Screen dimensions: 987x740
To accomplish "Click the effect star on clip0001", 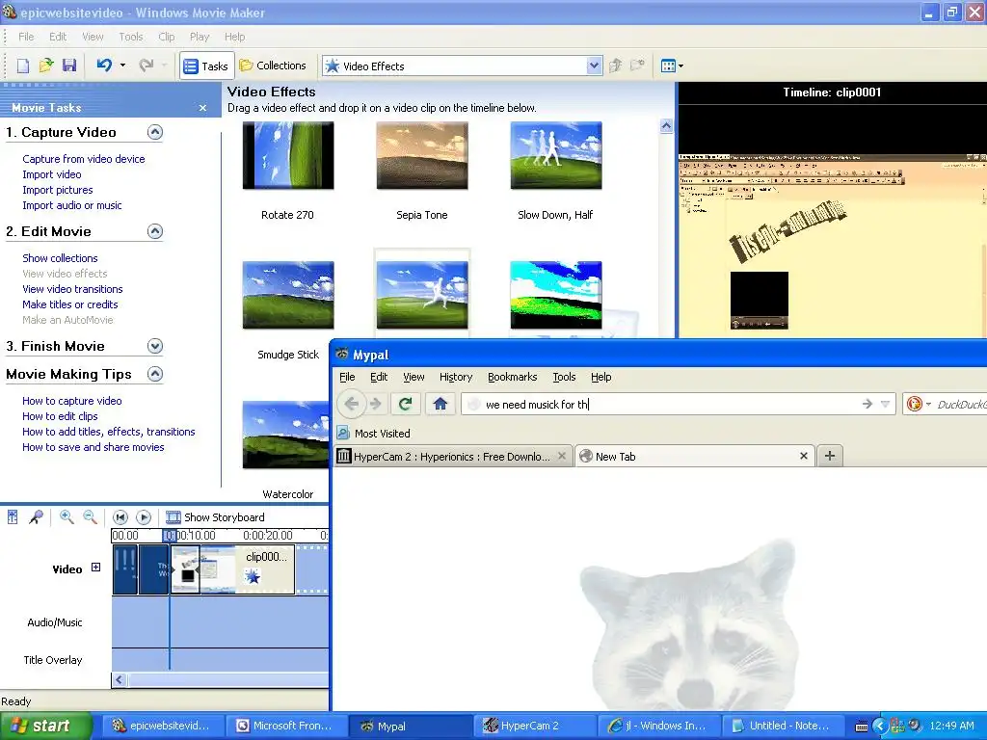I will tap(252, 576).
